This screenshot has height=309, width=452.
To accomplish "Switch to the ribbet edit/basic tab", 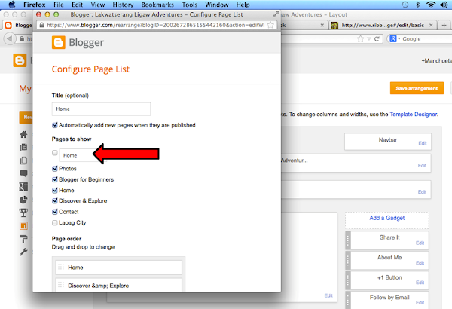I will (x=382, y=25).
